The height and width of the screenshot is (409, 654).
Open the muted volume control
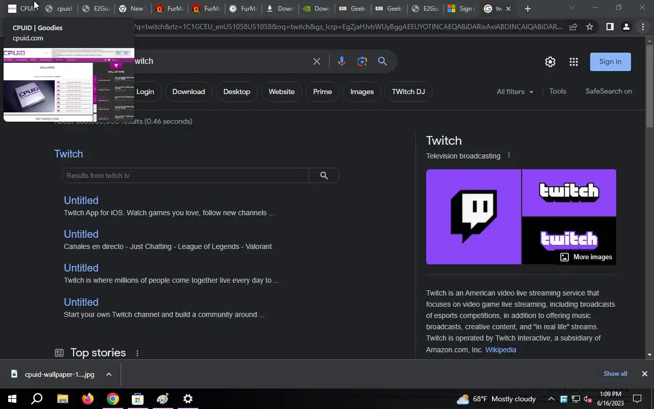(588, 399)
